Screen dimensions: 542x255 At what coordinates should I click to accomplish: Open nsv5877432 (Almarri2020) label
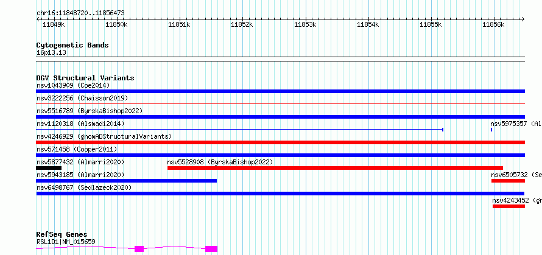[80, 162]
